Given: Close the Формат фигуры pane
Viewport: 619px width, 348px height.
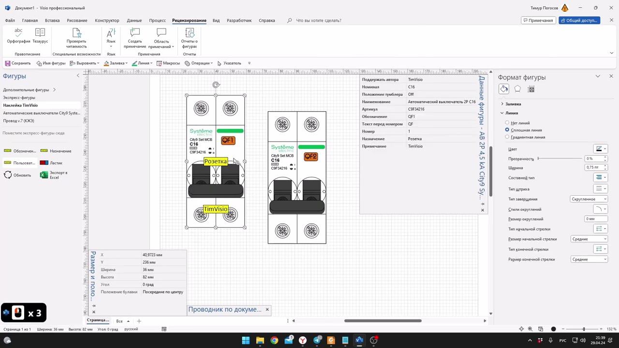Looking at the screenshot, I should 611,76.
